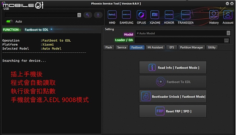Screen dimensions: 236x135
Task: Expand the USB port dropdown
Action: point(79,15)
